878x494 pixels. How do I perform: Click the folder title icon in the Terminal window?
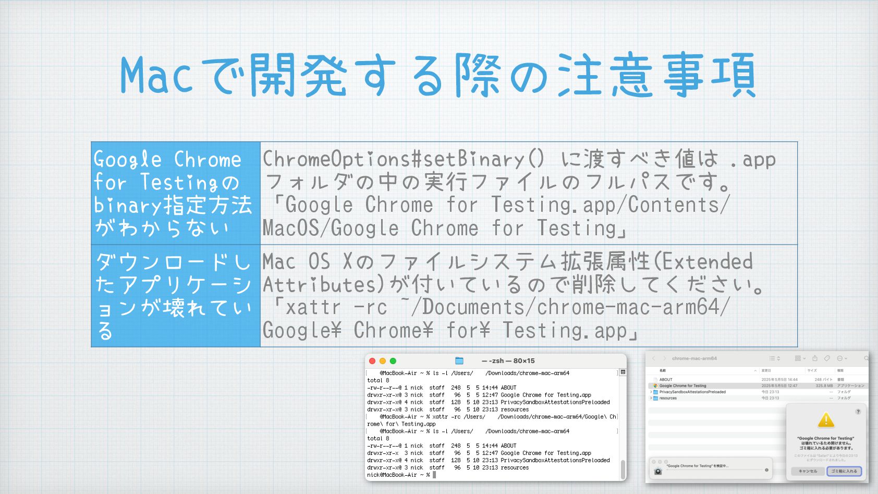point(459,360)
